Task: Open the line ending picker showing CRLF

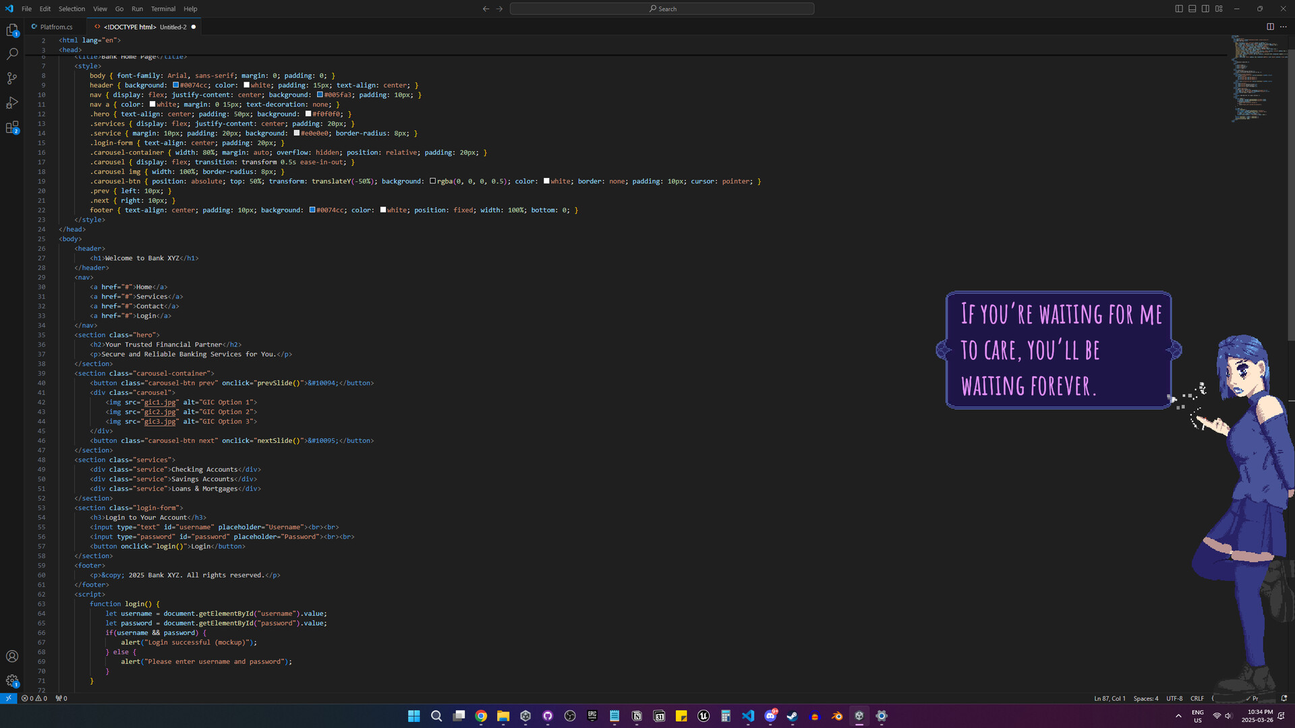Action: (1197, 698)
